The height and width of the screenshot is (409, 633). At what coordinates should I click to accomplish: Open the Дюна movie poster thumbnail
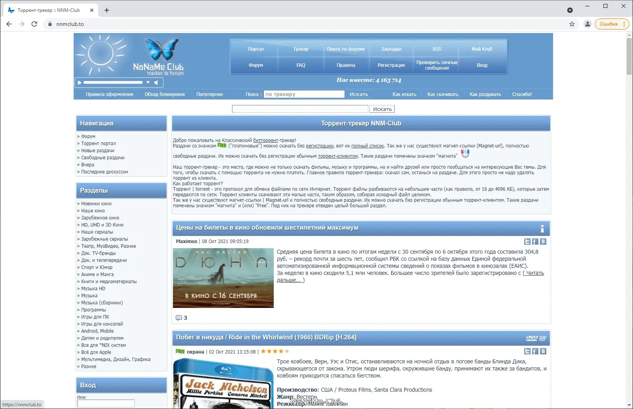[x=223, y=278]
